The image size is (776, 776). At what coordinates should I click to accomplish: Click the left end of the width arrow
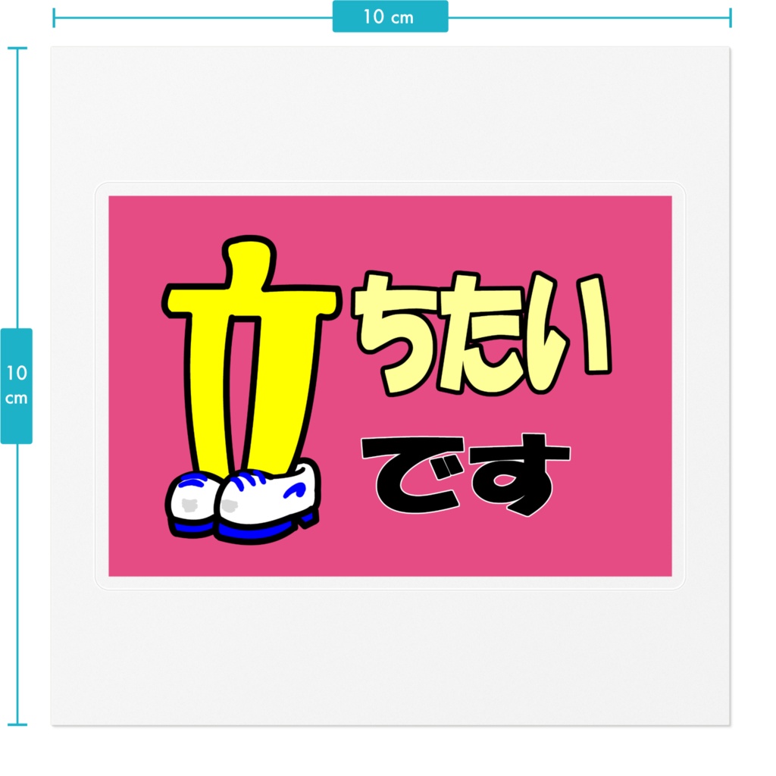click(x=55, y=16)
